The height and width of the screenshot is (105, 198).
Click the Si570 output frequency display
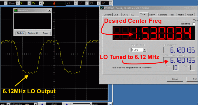click(x=179, y=60)
